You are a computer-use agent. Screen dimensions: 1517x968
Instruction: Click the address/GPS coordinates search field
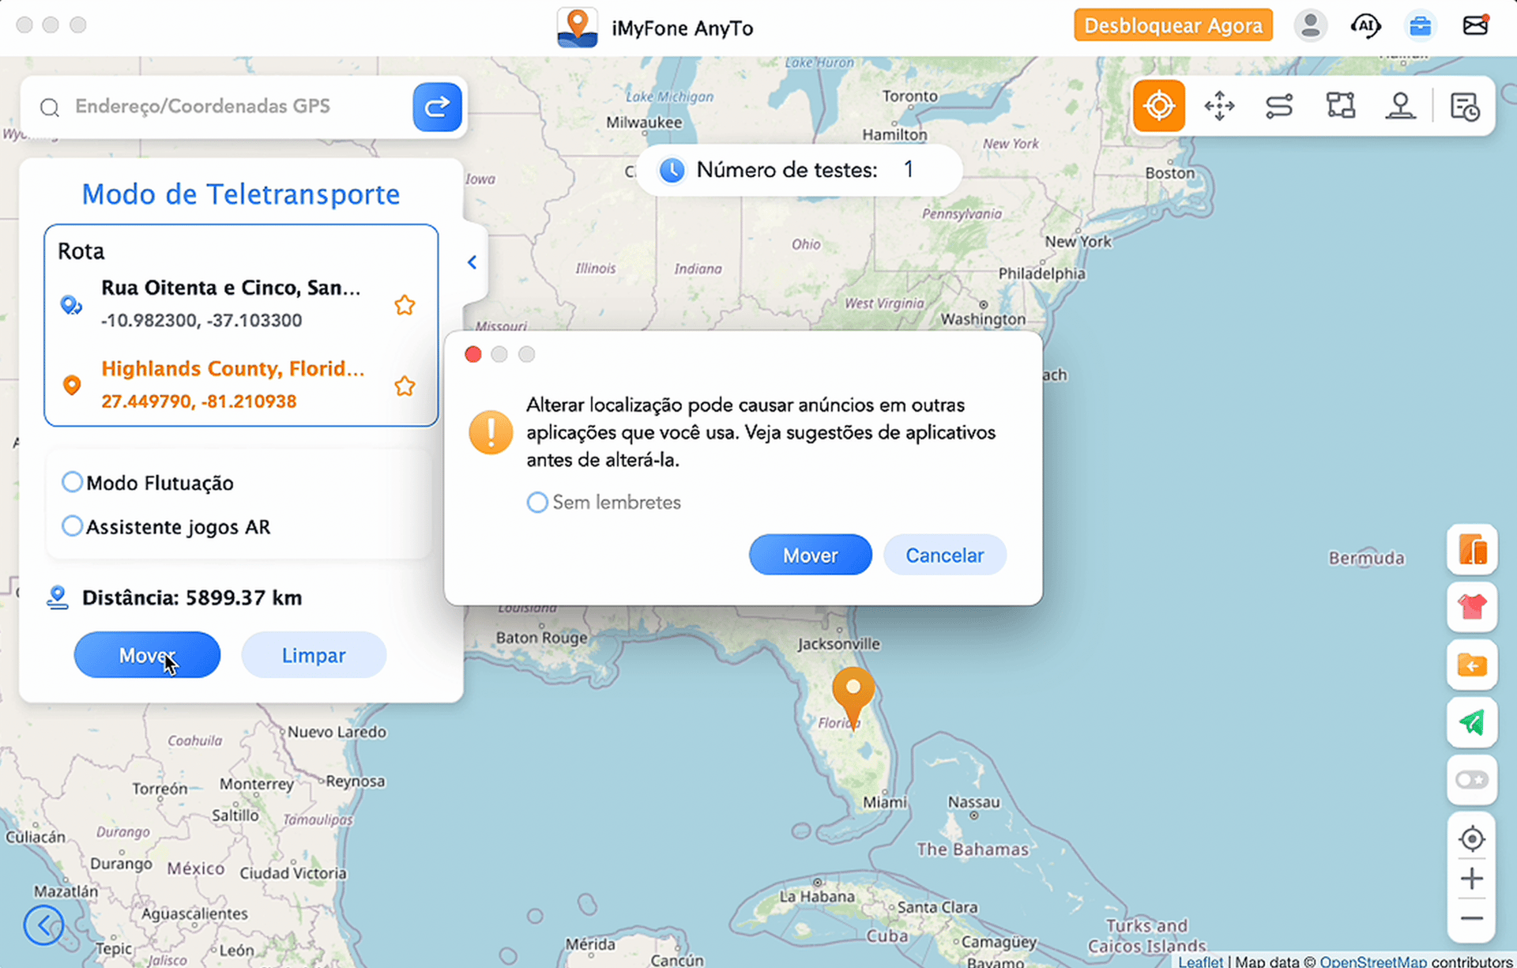(237, 107)
